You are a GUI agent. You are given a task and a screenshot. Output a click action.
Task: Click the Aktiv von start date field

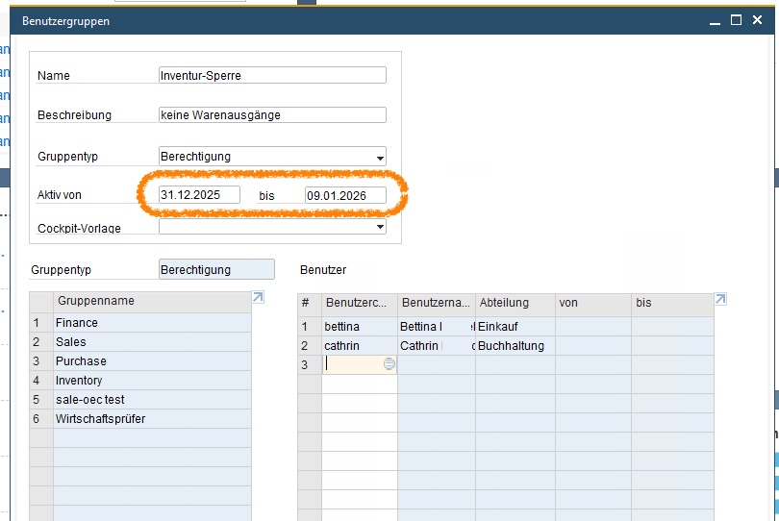[x=199, y=195]
